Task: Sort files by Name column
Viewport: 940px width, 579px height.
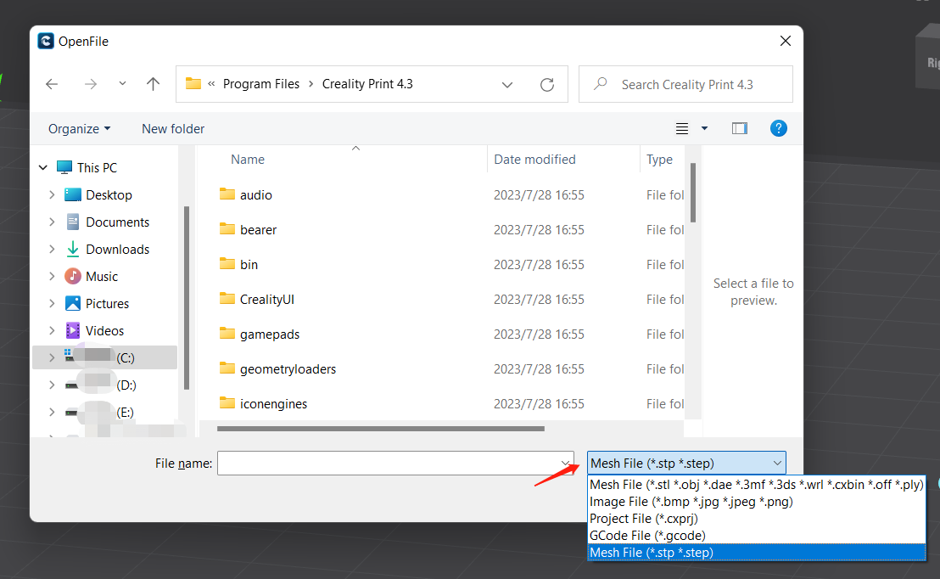Action: (248, 160)
